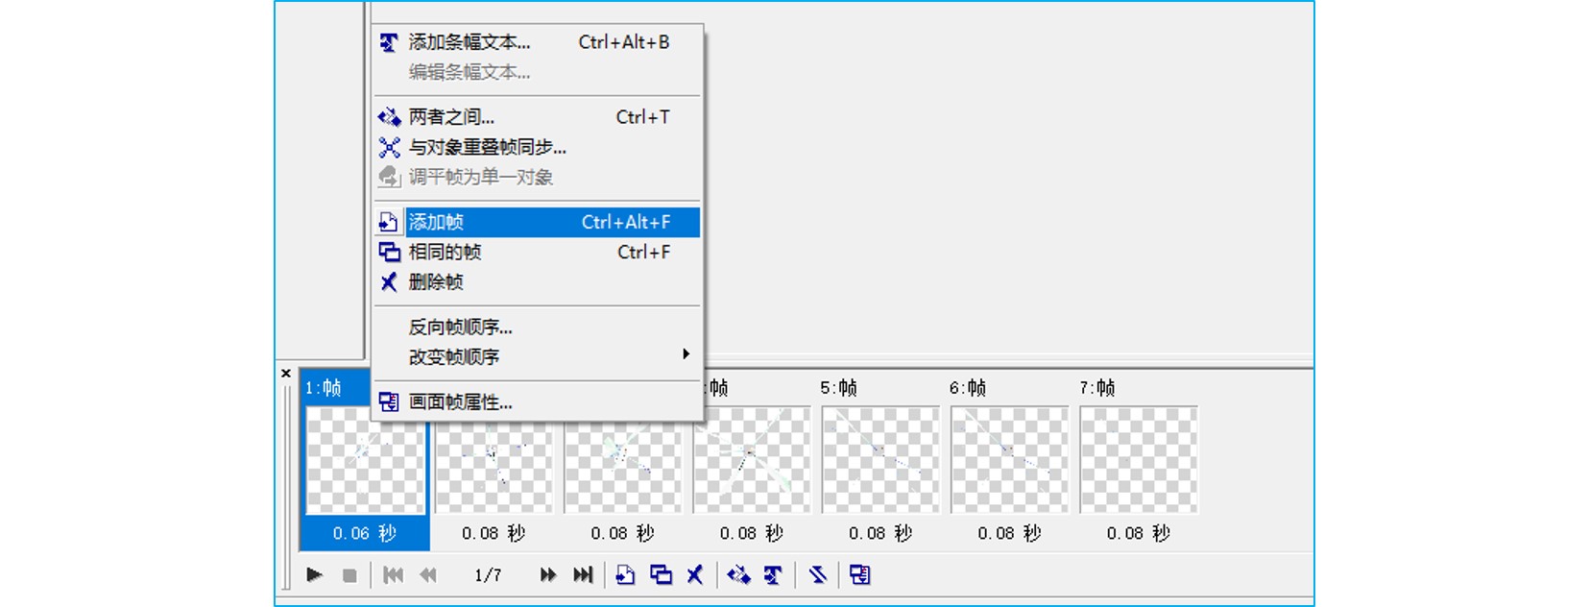The image size is (1589, 607).
Task: Click the icon beside 添加条幅文本
Action: coord(389,42)
